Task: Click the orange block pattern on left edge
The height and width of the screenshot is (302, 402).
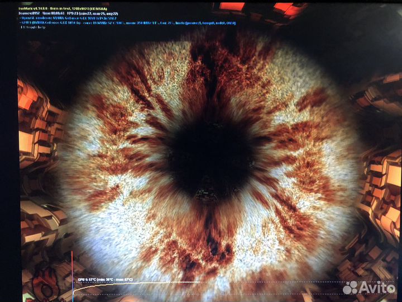Action: [31, 129]
